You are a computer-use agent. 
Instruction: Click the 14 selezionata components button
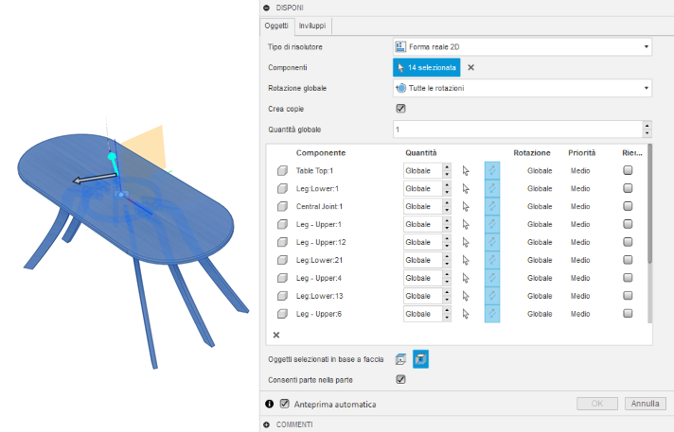tap(426, 67)
